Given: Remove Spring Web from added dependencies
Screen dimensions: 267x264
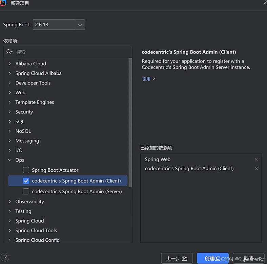Looking at the screenshot, I should coord(256,159).
